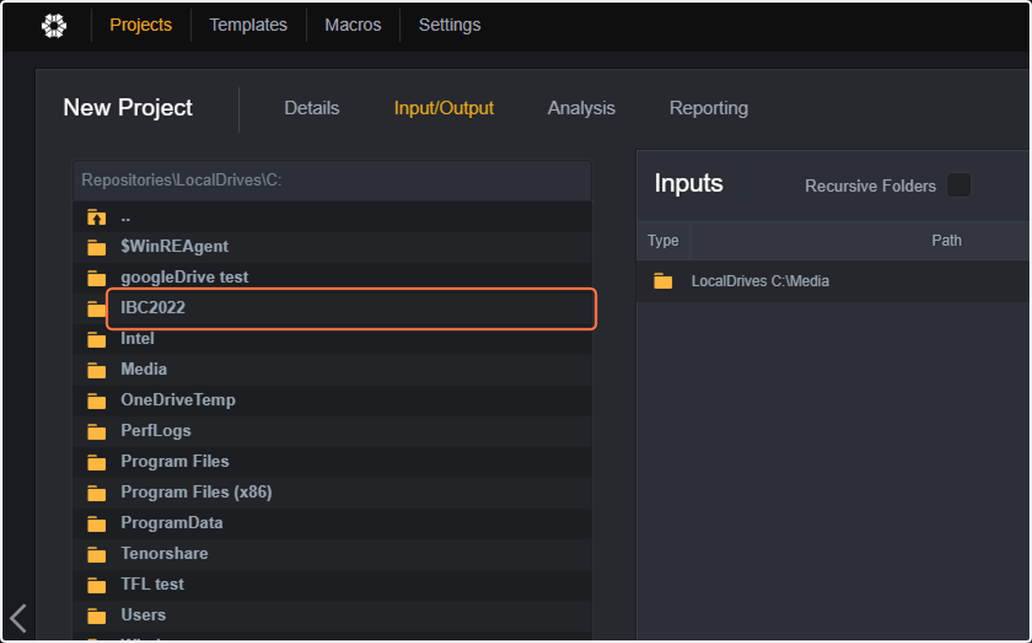Click the TFL test folder icon

coord(96,585)
